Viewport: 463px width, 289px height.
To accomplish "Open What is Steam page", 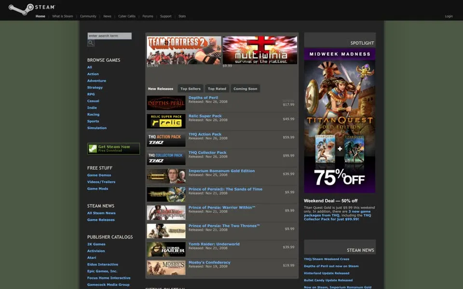I will coord(63,16).
